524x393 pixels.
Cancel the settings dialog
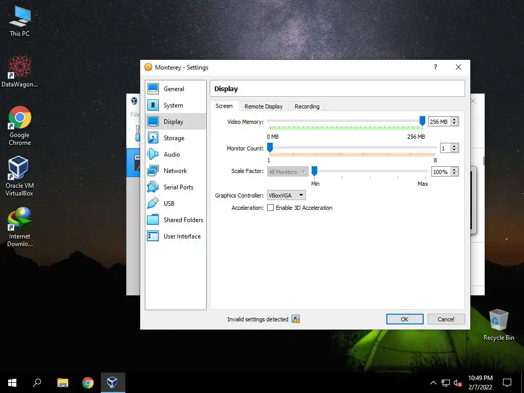(x=446, y=319)
